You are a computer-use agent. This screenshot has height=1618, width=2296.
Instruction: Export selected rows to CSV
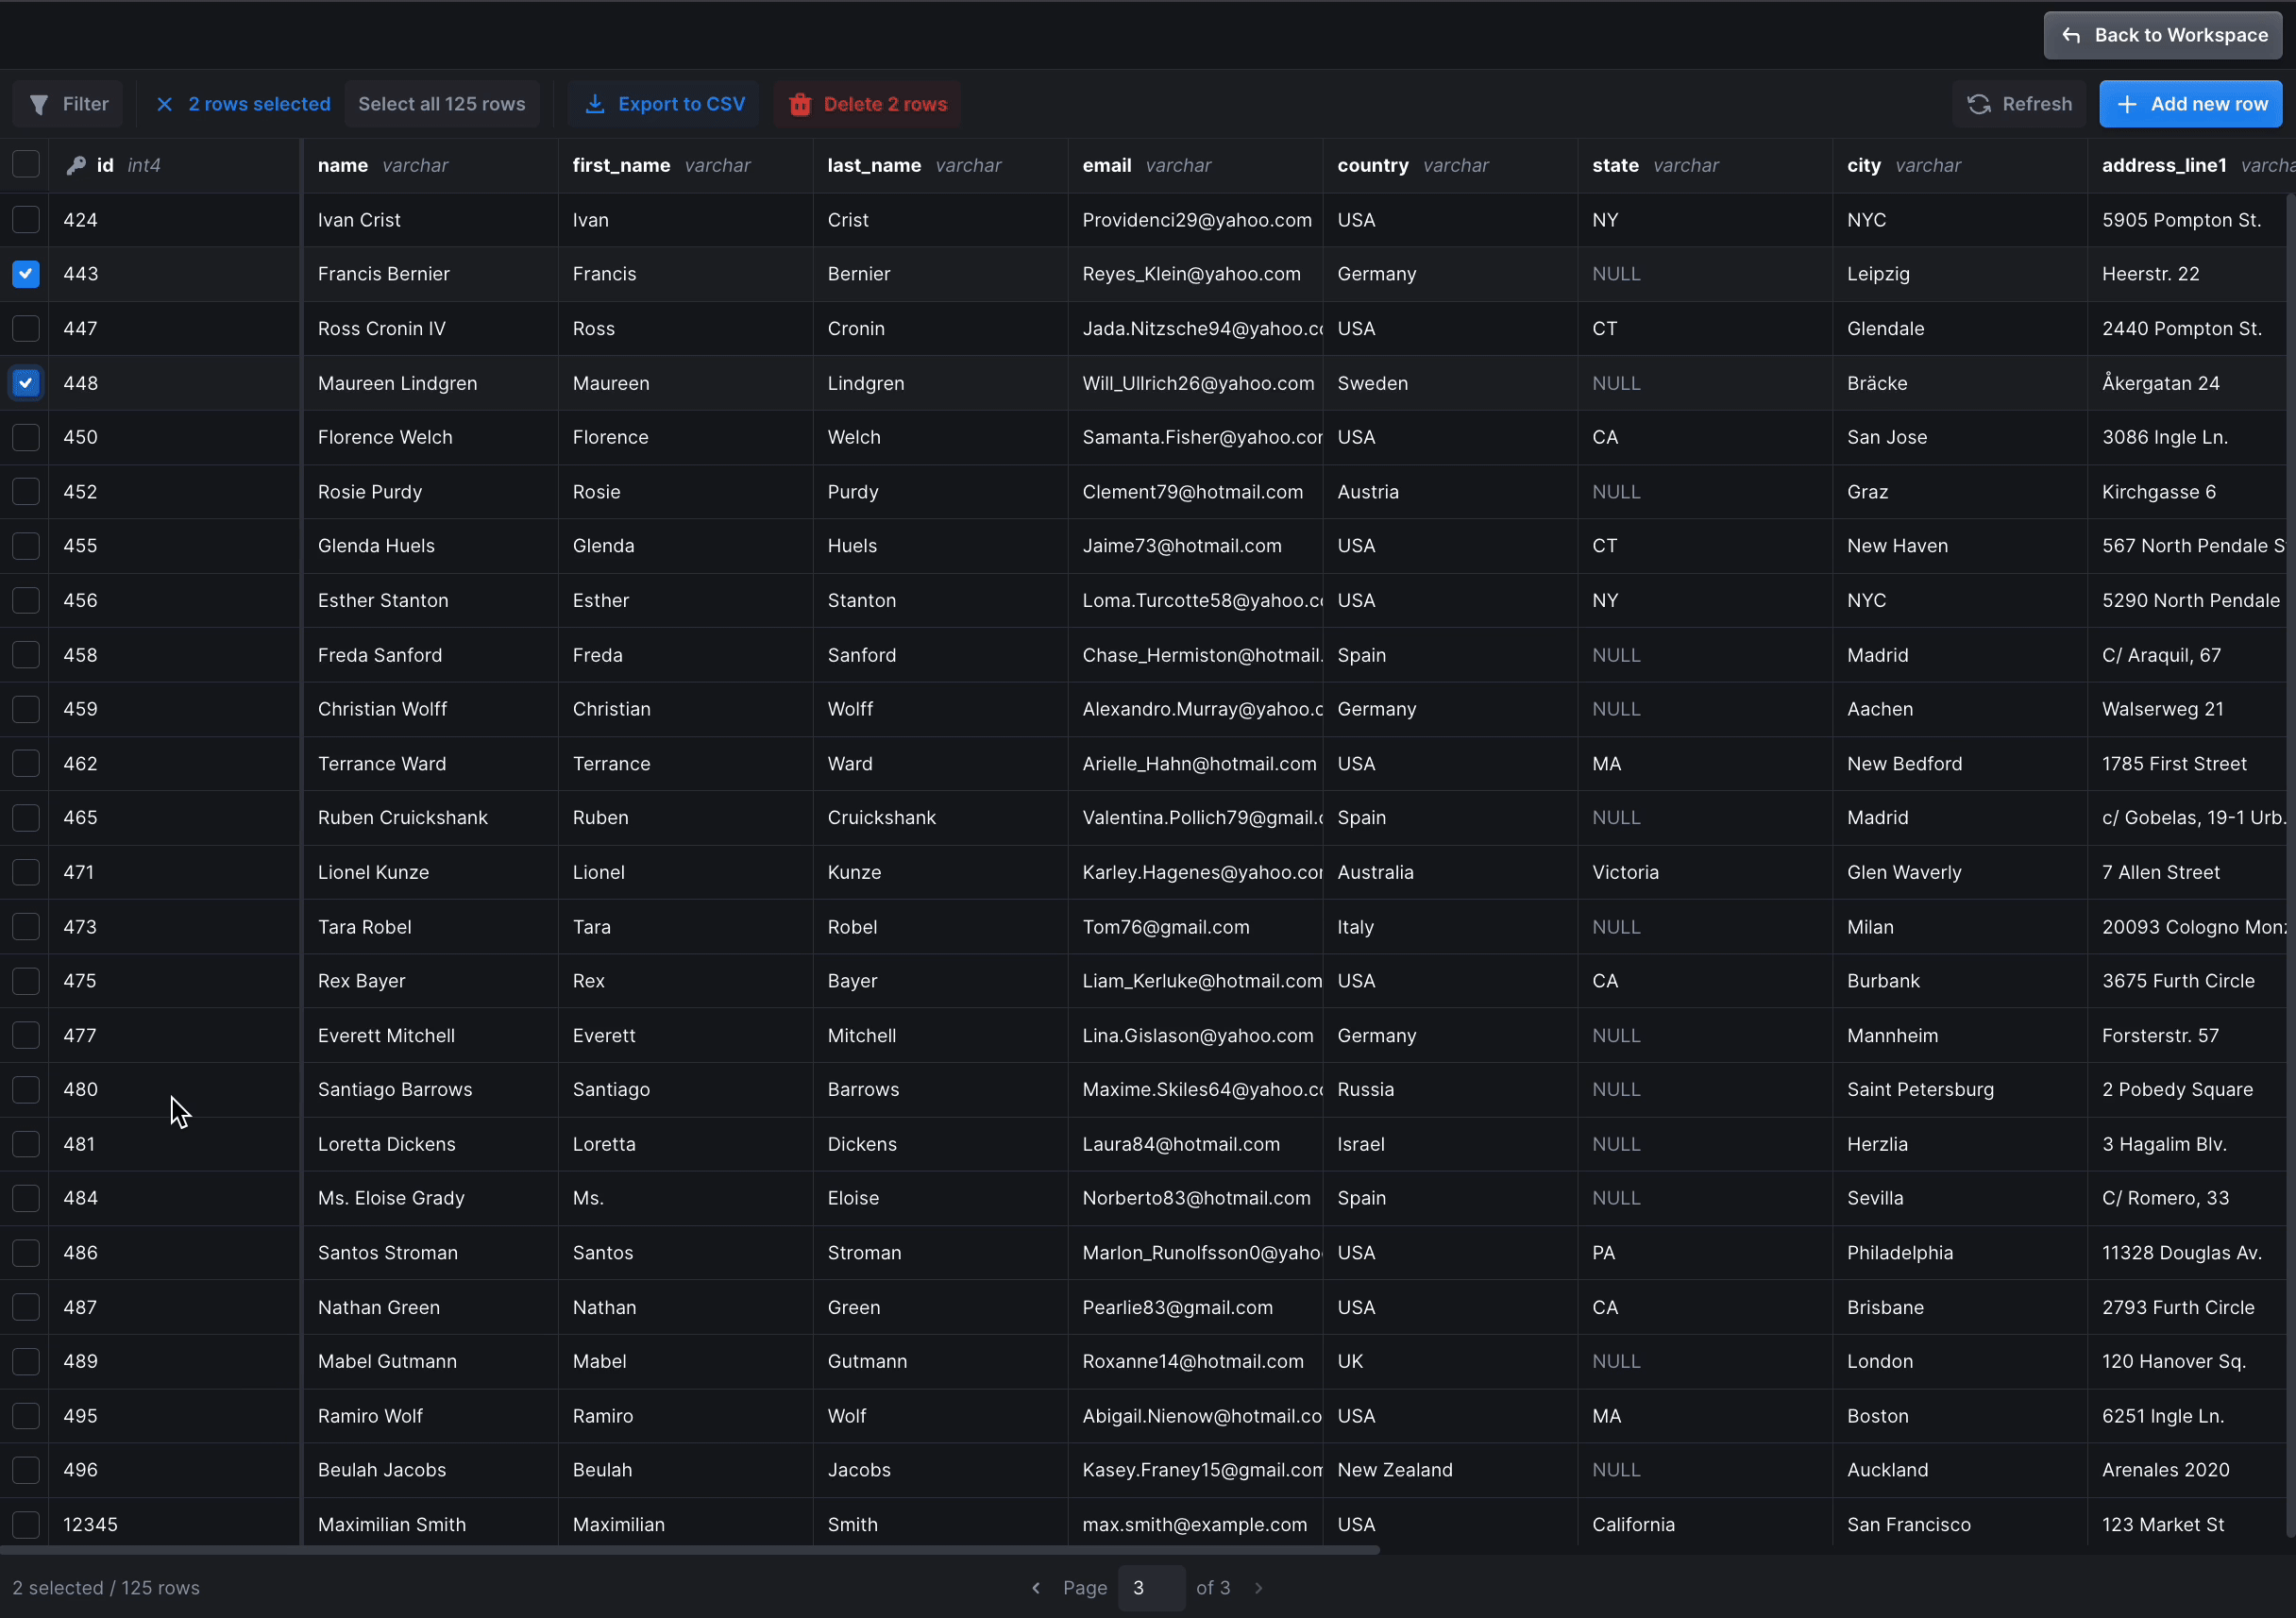click(664, 104)
